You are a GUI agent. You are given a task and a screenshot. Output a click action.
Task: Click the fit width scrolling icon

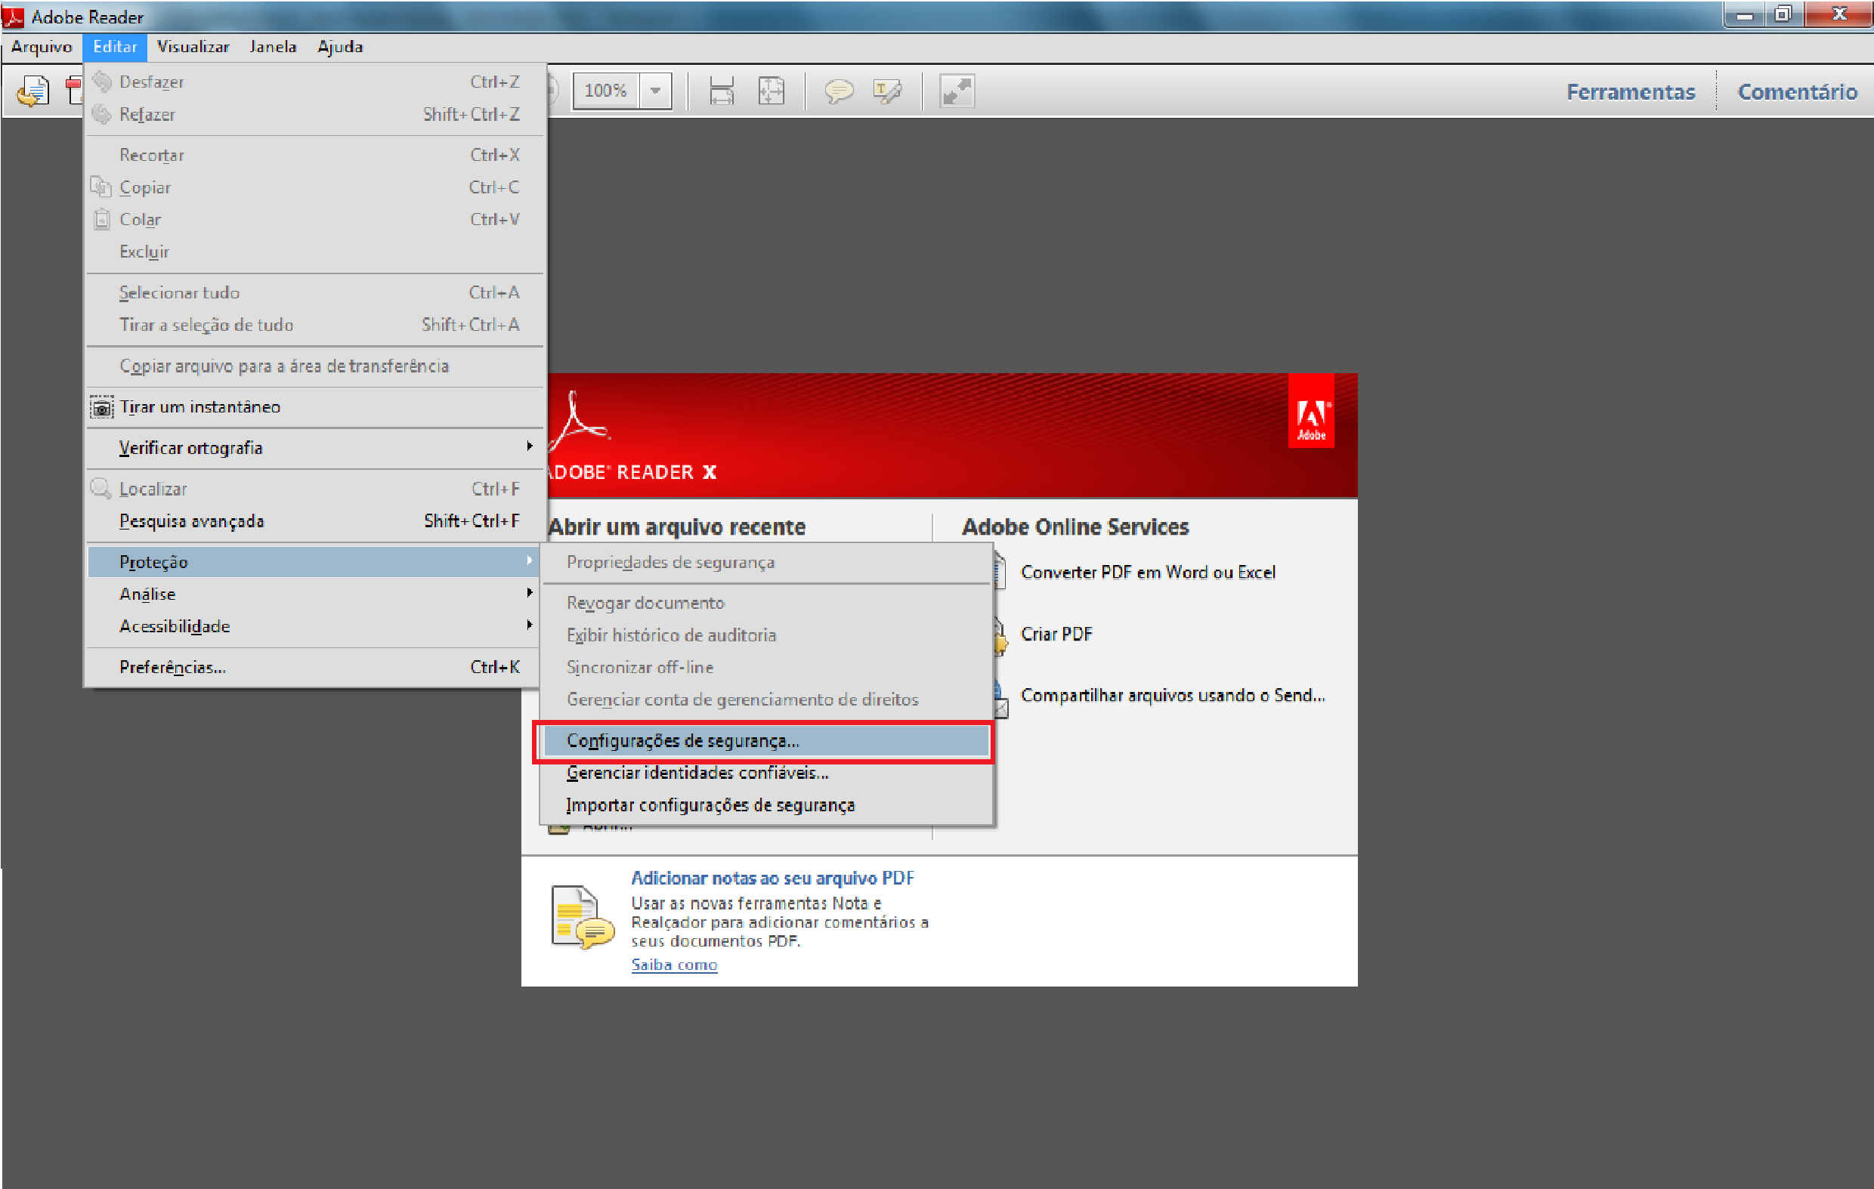click(x=722, y=91)
